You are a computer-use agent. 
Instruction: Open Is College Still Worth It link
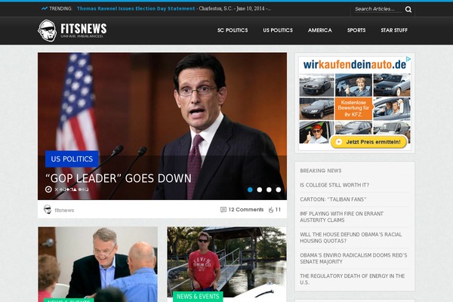[334, 185]
